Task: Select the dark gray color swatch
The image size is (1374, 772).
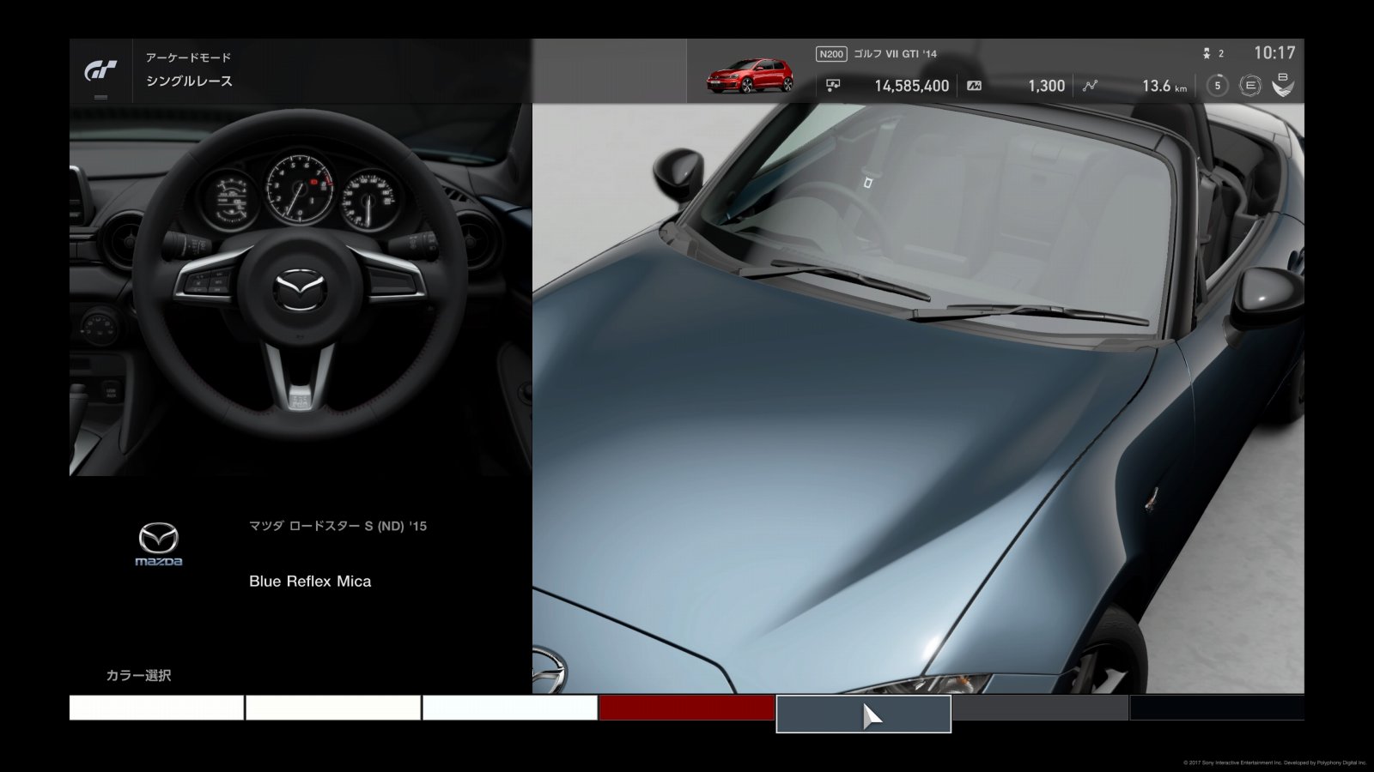Action: pos(1041,708)
